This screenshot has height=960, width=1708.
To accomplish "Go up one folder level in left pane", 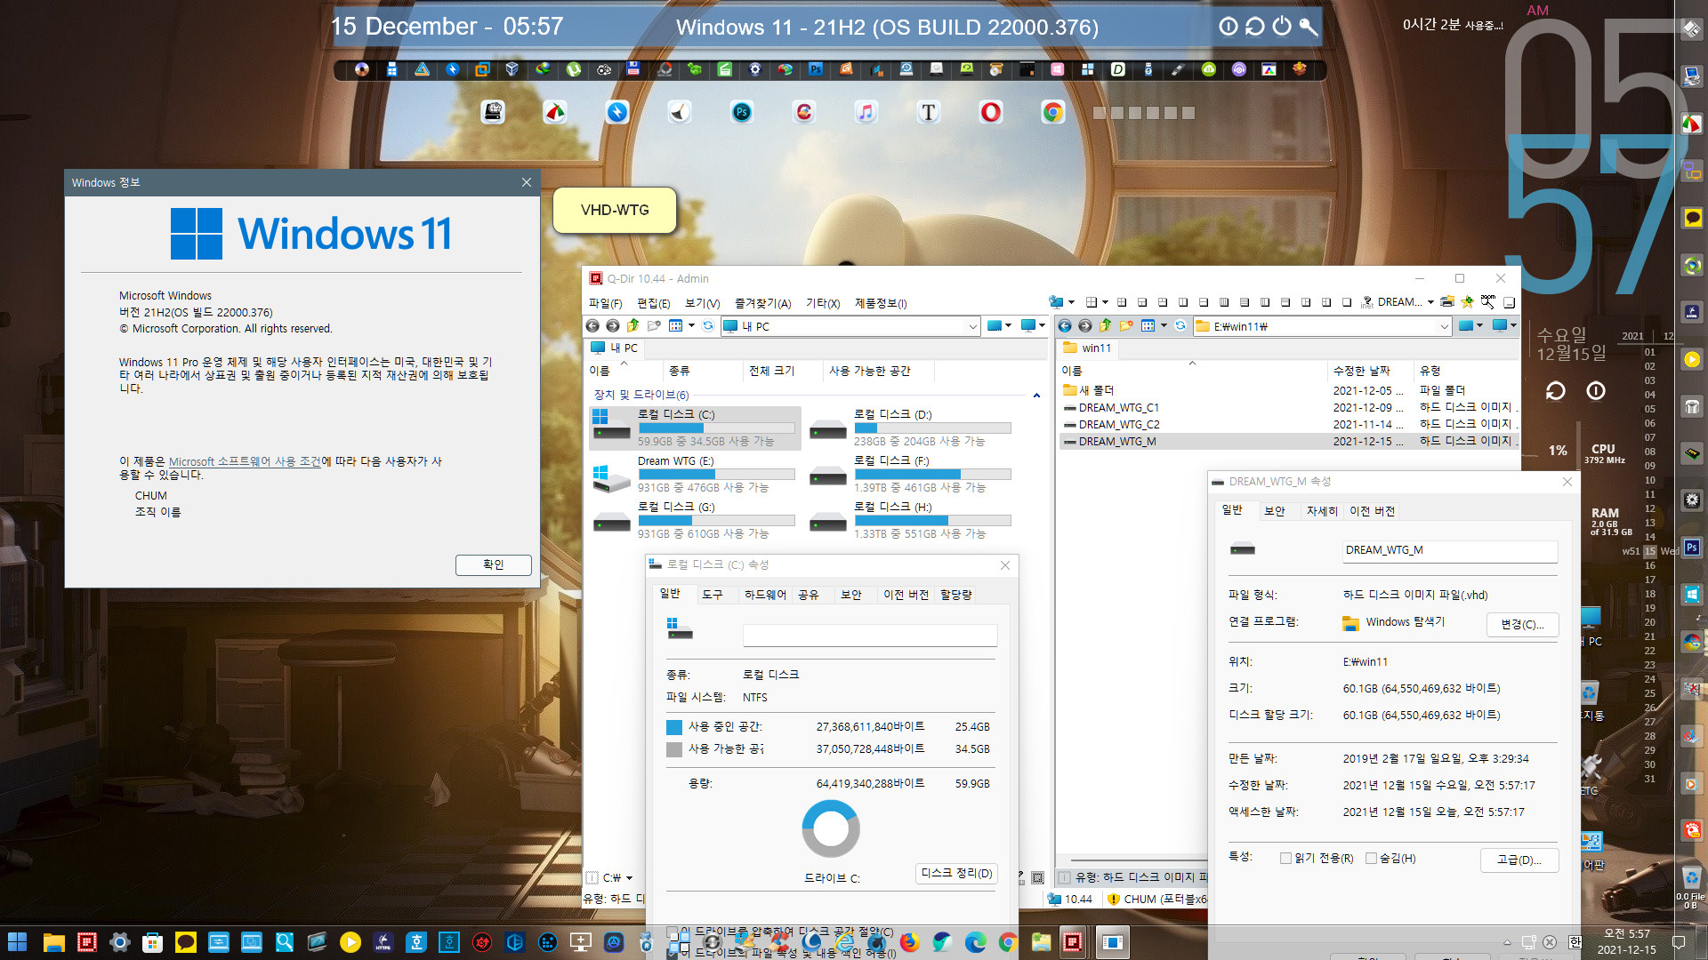I will pyautogui.click(x=633, y=326).
